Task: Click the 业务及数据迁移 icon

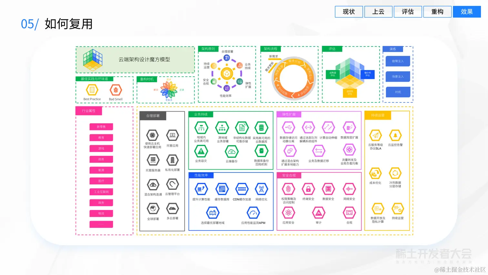Action: pyautogui.click(x=319, y=151)
